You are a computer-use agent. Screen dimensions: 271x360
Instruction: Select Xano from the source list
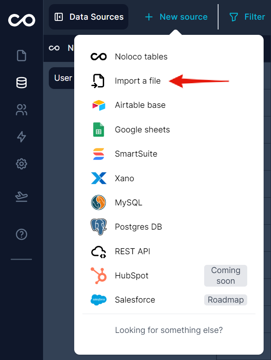pyautogui.click(x=124, y=178)
